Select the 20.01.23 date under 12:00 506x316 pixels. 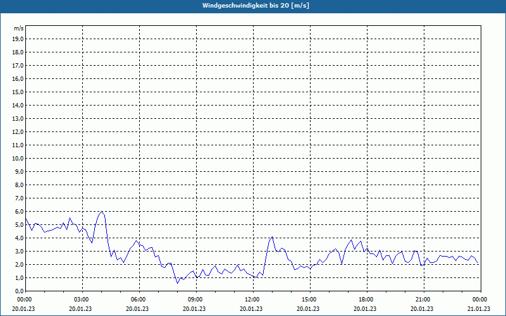click(251, 309)
